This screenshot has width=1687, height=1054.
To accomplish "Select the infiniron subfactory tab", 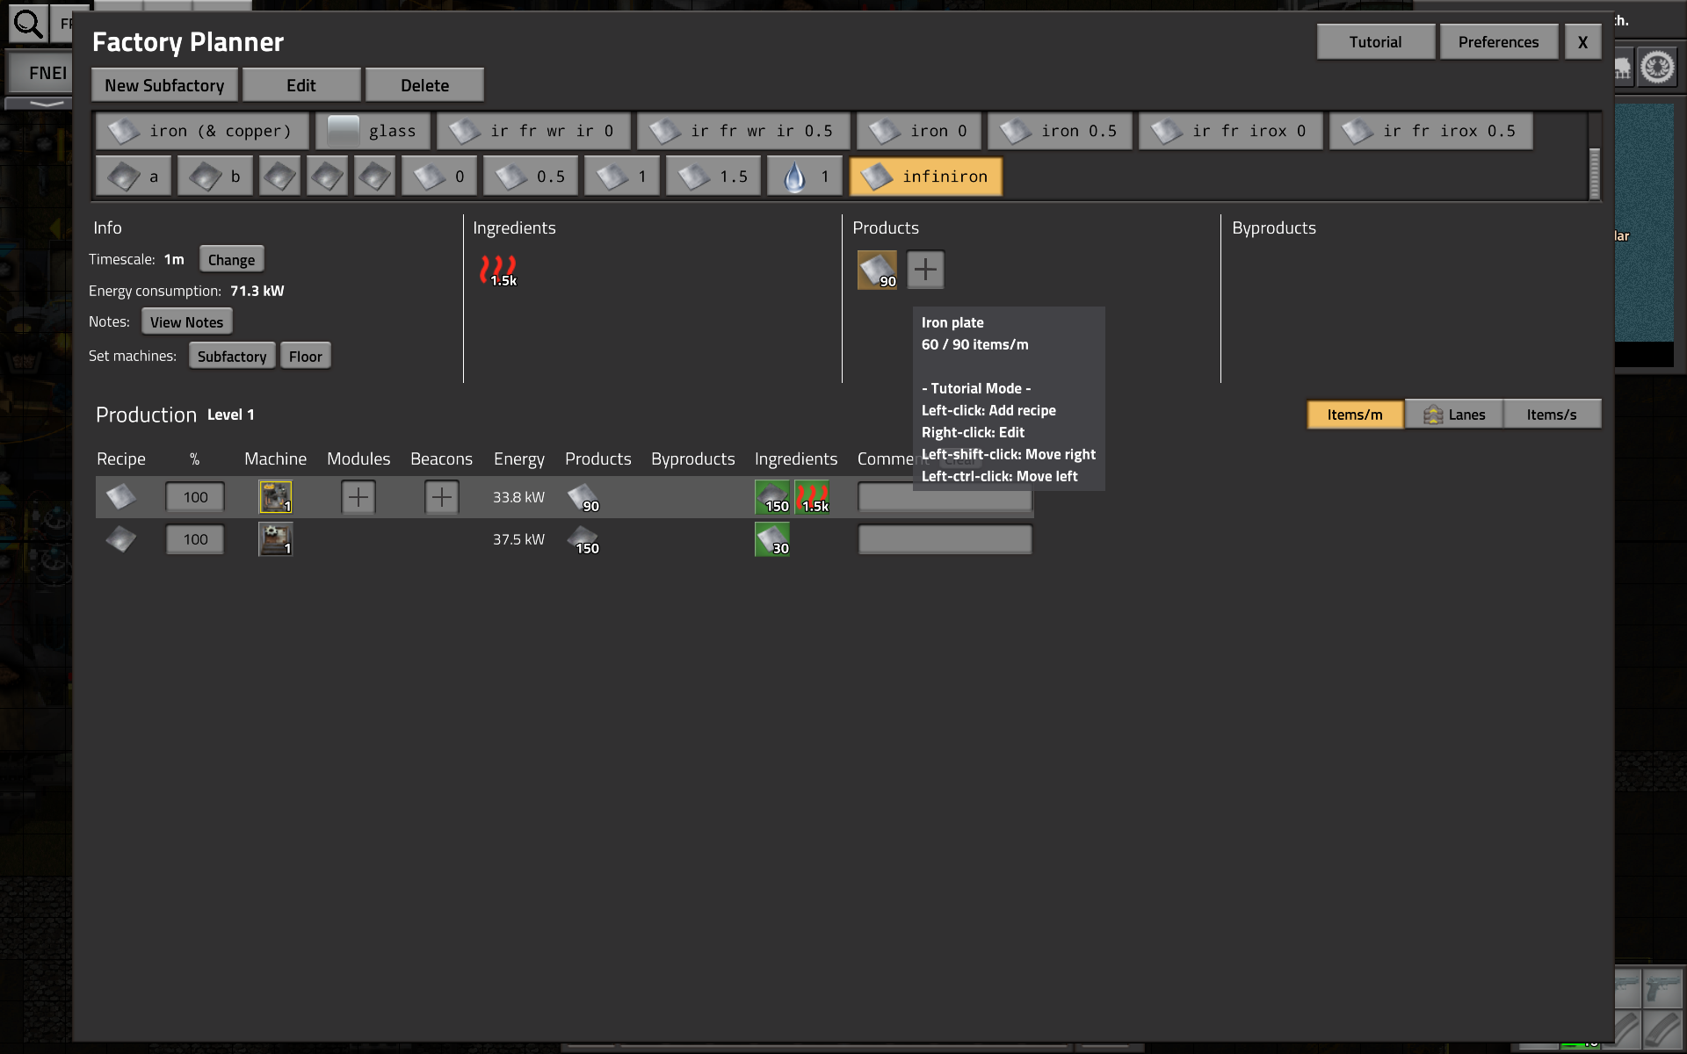I will [x=925, y=177].
